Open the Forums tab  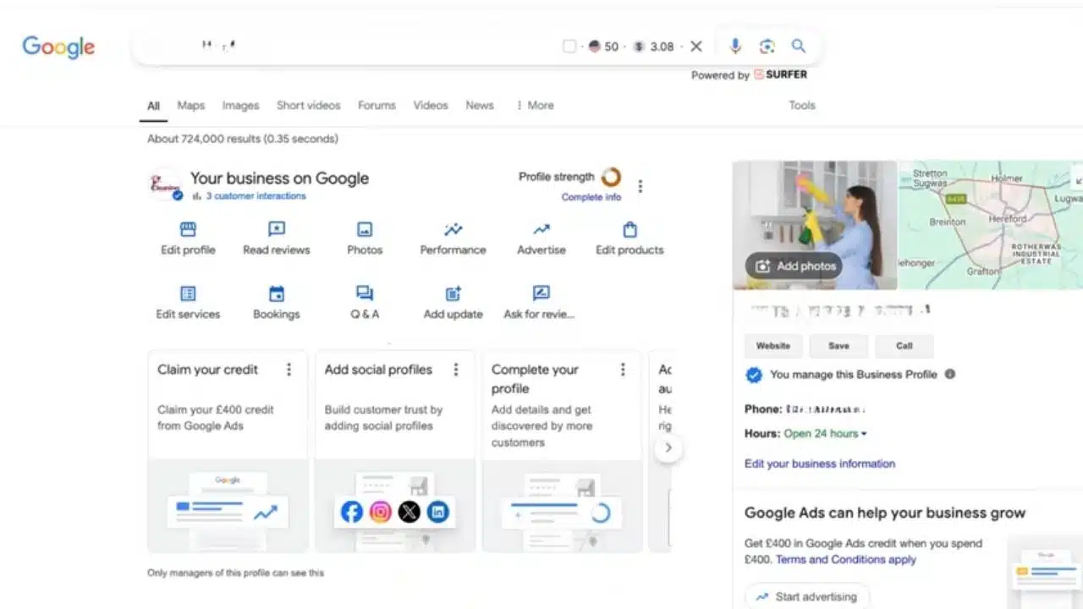click(377, 106)
